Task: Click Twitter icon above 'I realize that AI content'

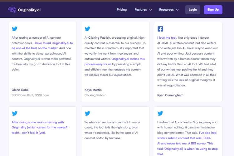Action: coord(160,114)
